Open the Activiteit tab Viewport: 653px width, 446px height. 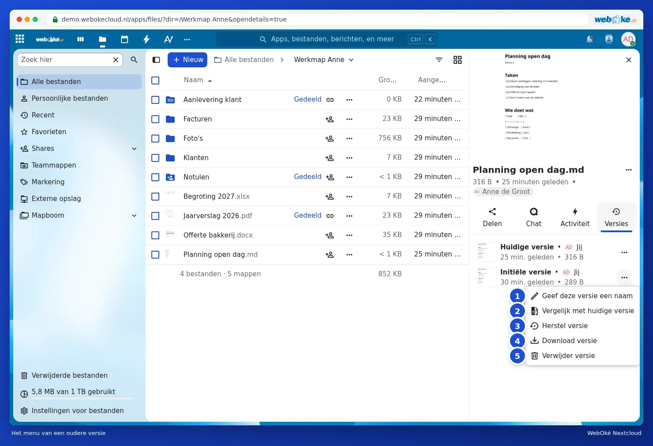(x=575, y=217)
